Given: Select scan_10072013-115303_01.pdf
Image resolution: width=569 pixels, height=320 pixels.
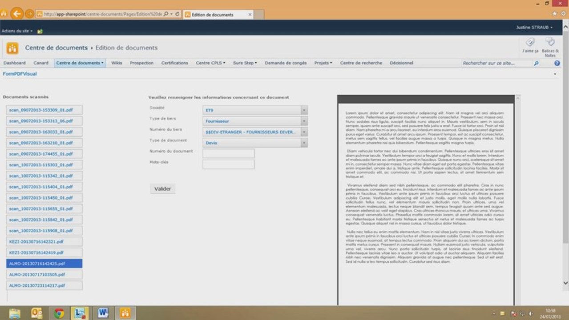Looking at the screenshot, I should (44, 165).
